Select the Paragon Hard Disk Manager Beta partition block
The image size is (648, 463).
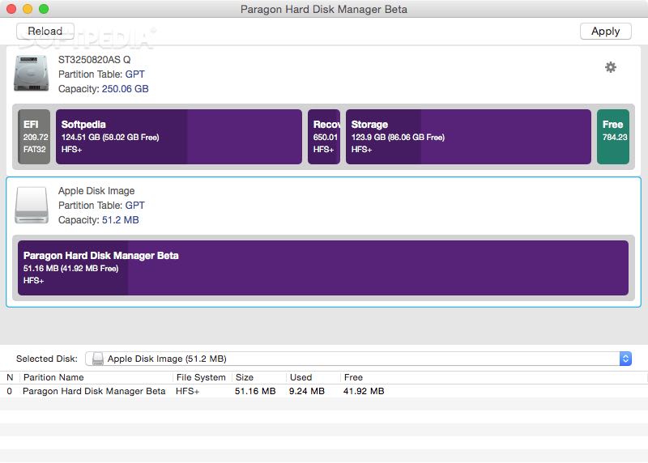[323, 268]
